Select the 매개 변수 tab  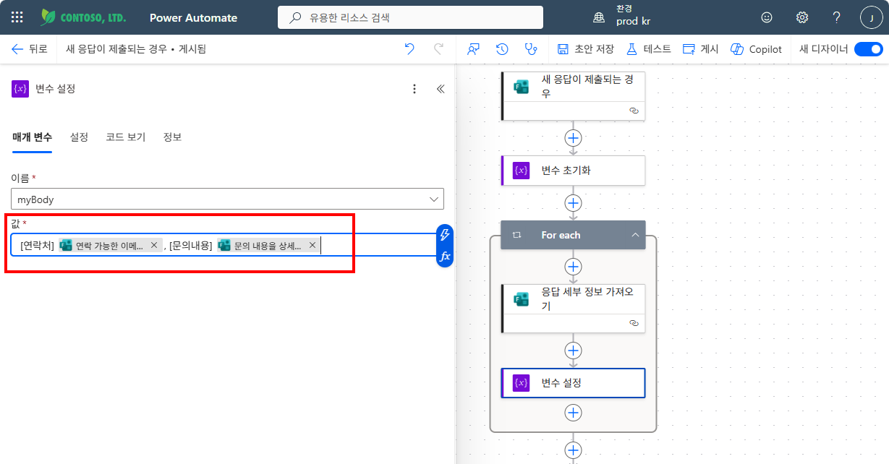pos(32,137)
